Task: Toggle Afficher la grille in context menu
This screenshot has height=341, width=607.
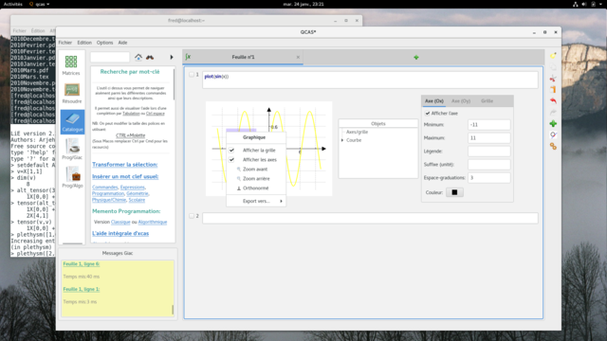Action: [256, 150]
